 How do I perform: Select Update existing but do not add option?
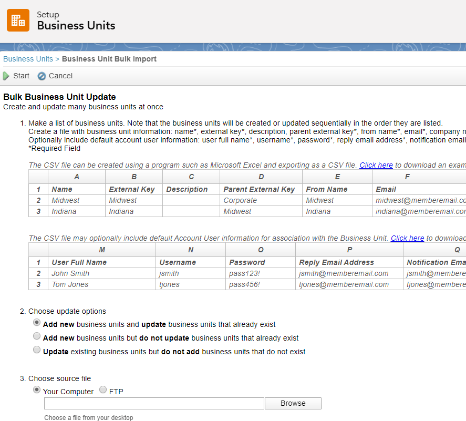37,350
